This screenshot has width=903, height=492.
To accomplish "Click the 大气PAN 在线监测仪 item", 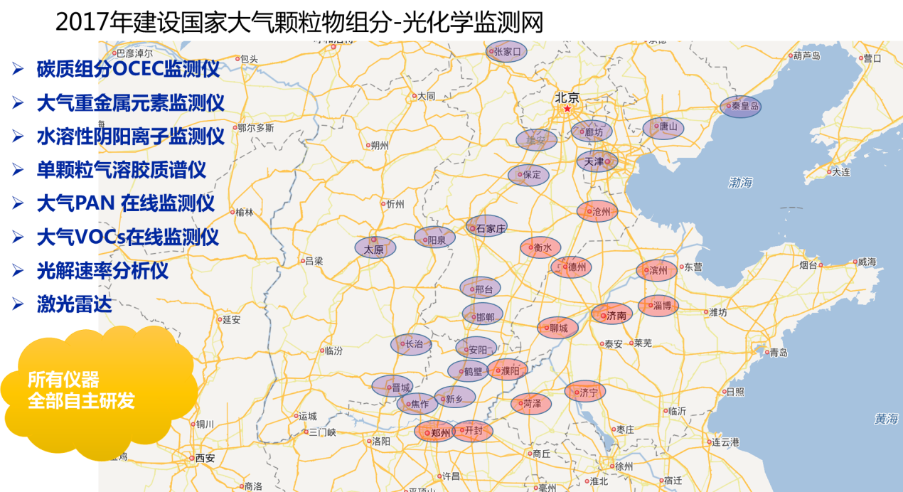I will click(x=125, y=203).
